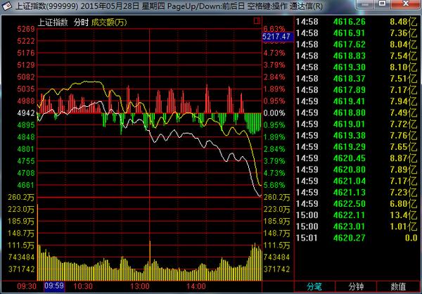Click the blue 5217.47 price cursor label
The width and height of the screenshot is (422, 294).
278,37
